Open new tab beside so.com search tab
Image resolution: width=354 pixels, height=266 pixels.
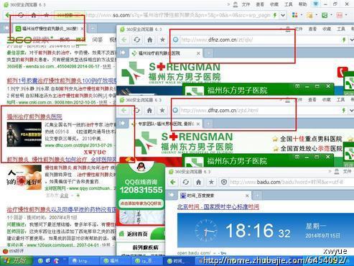(x=93, y=29)
